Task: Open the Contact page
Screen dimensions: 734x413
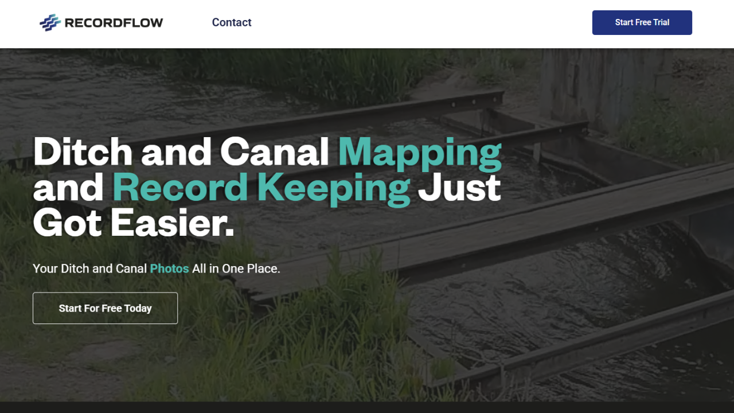Action: coord(232,22)
